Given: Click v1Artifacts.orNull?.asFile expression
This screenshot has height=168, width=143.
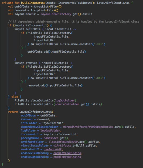Looking at the screenshot, I should point(74,146).
